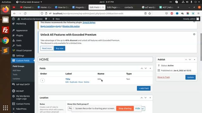Dismiss the Ecocoded Premium notice
This screenshot has height=113, width=202.
(194, 34)
